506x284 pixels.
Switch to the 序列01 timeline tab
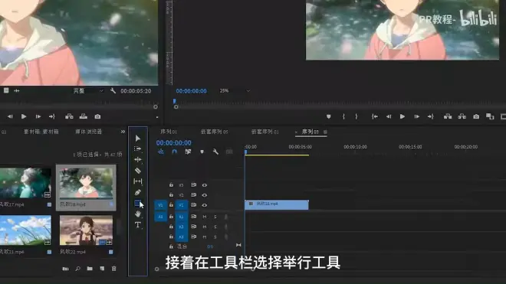(x=169, y=132)
